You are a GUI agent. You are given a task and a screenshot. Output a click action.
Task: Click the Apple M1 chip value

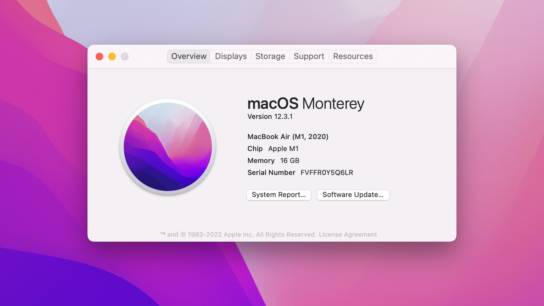point(283,149)
